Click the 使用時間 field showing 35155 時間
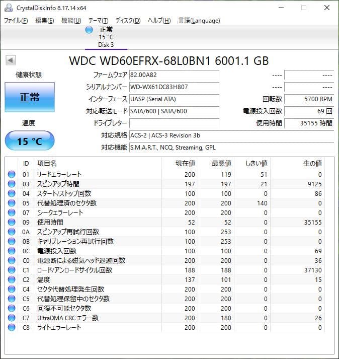The width and height of the screenshot is (339, 359). coord(309,123)
